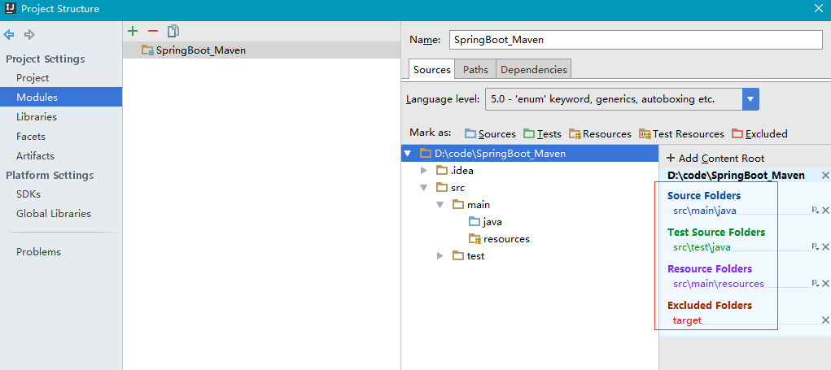Click the target excluded folder link
Image resolution: width=831 pixels, height=370 pixels.
[x=687, y=320]
